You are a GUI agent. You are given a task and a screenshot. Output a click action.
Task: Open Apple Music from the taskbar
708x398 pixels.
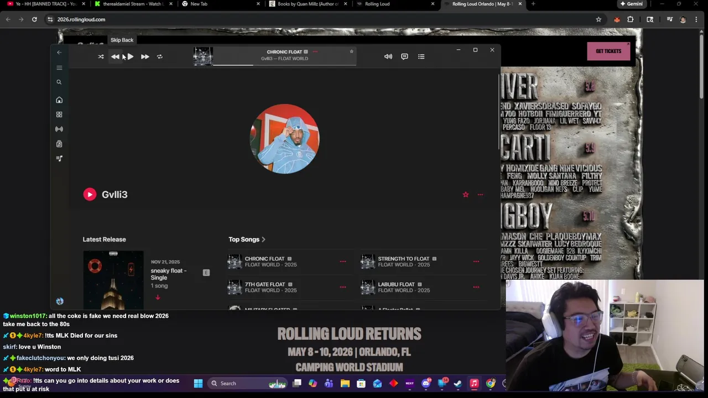[474, 383]
